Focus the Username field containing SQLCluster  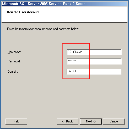pyautogui.click(x=94, y=52)
